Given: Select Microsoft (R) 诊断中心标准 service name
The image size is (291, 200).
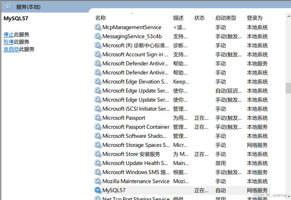Looking at the screenshot, I should pos(136,45).
